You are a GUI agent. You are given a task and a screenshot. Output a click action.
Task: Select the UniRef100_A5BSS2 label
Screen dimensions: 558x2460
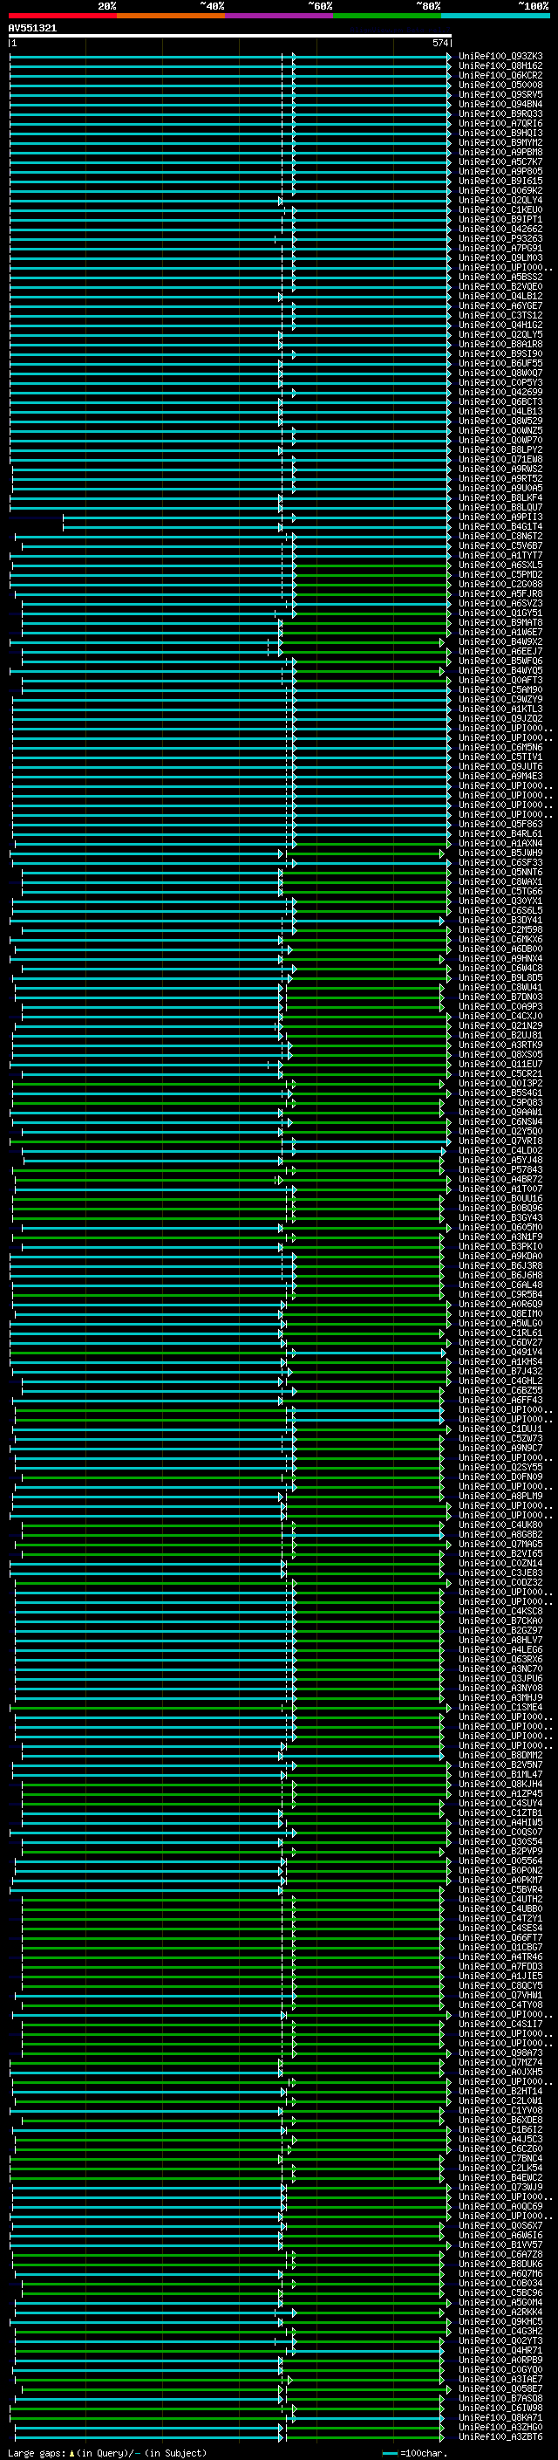(x=500, y=277)
